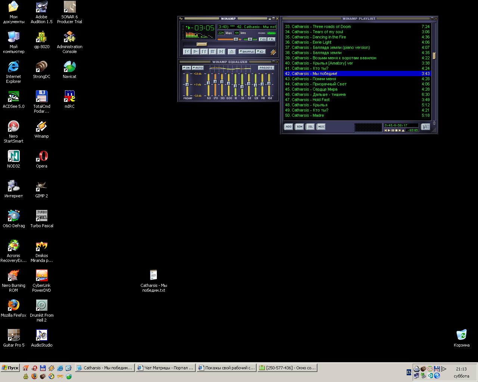Open Adobe Audition 1.5 desktop icon
478x382 pixels.
coord(41,12)
